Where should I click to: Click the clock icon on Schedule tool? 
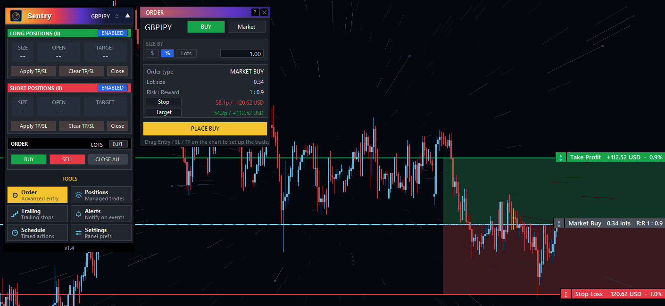pyautogui.click(x=15, y=232)
